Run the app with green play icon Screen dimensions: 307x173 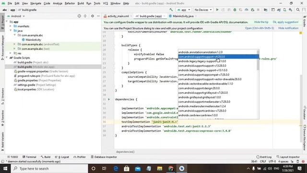(x=217, y=10)
